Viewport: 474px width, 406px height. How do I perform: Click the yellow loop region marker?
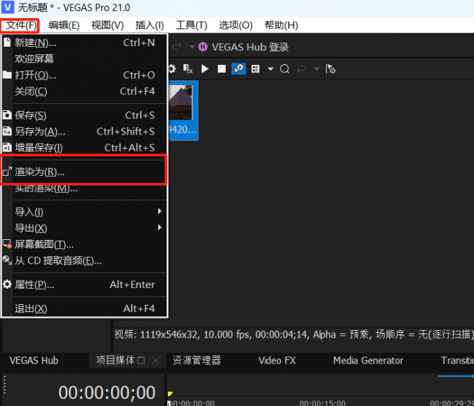coord(170,393)
